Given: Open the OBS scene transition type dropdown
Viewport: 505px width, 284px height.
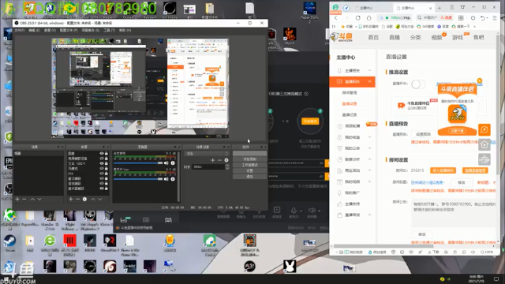Looking at the screenshot, I should 207,154.
